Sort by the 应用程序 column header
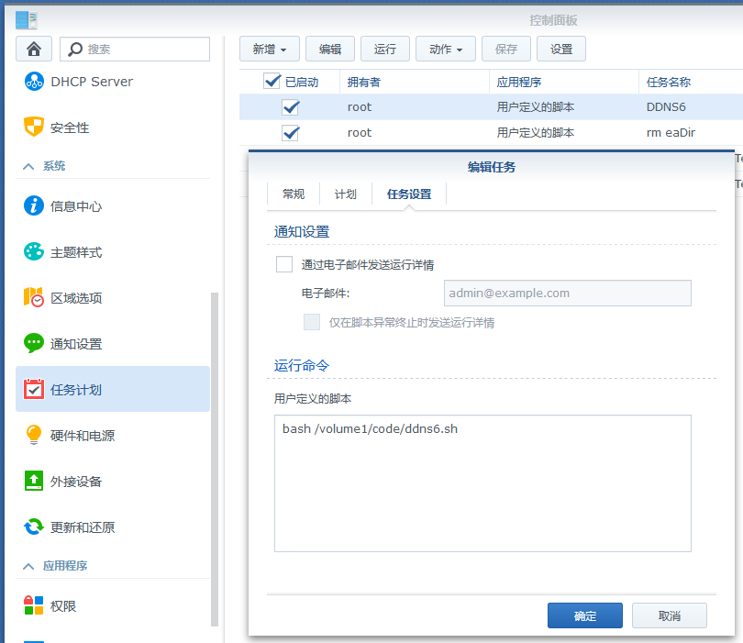Viewport: 743px width, 643px height. (x=564, y=82)
